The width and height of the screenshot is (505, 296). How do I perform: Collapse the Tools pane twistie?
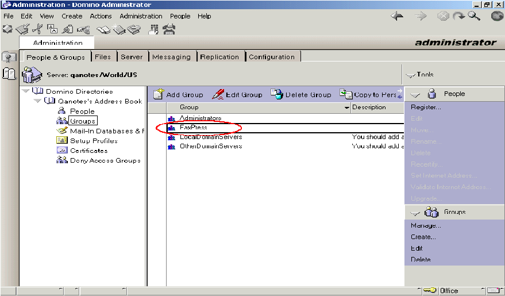(x=410, y=75)
